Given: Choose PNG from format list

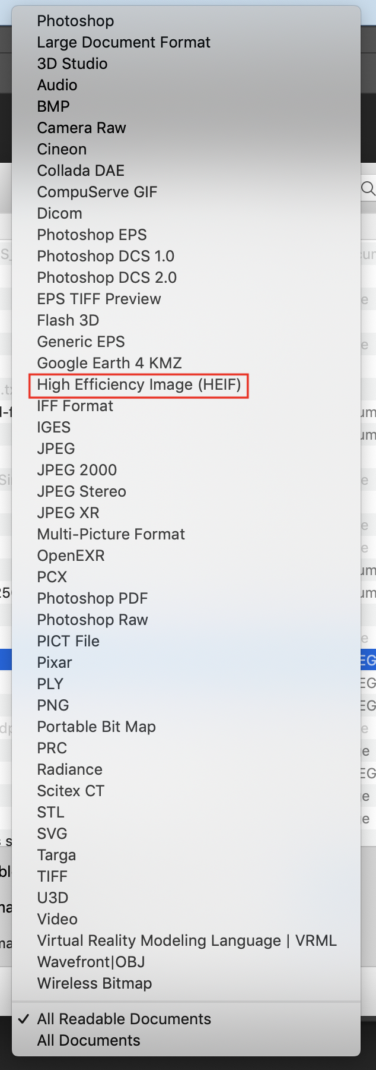Looking at the screenshot, I should 53,706.
